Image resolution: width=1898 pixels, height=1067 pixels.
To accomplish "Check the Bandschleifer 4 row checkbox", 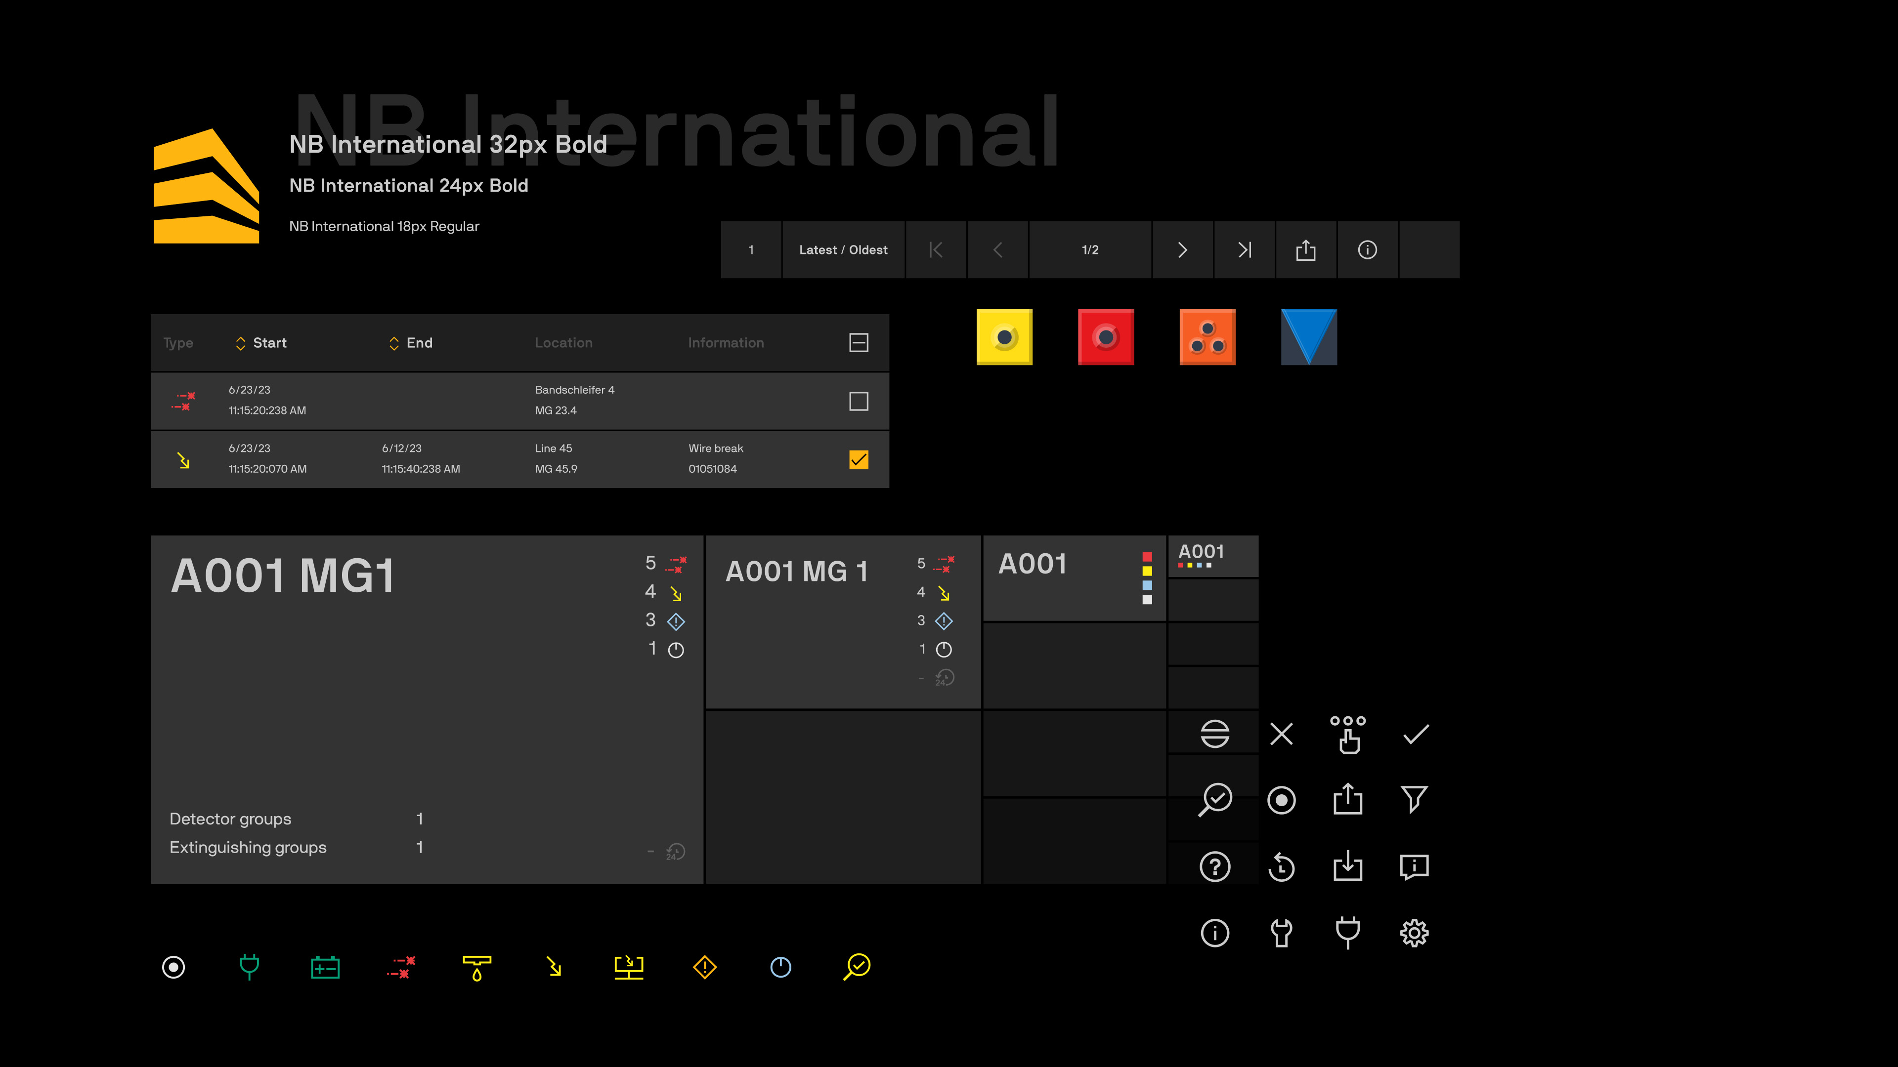I will [x=859, y=401].
